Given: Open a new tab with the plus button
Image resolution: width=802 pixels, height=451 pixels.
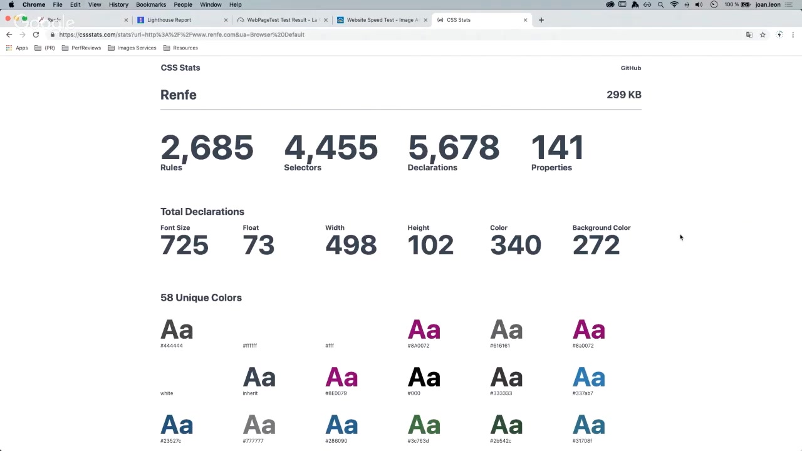Looking at the screenshot, I should coord(541,20).
